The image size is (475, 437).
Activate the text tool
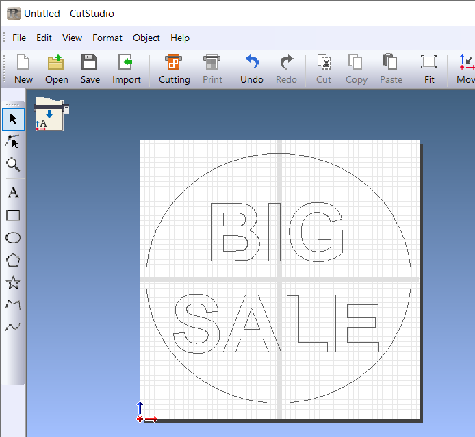[x=13, y=192]
